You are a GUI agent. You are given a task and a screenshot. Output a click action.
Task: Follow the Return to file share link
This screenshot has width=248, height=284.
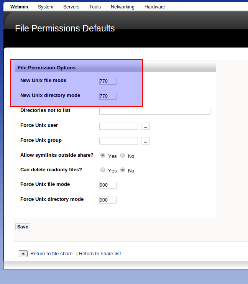coord(51,254)
